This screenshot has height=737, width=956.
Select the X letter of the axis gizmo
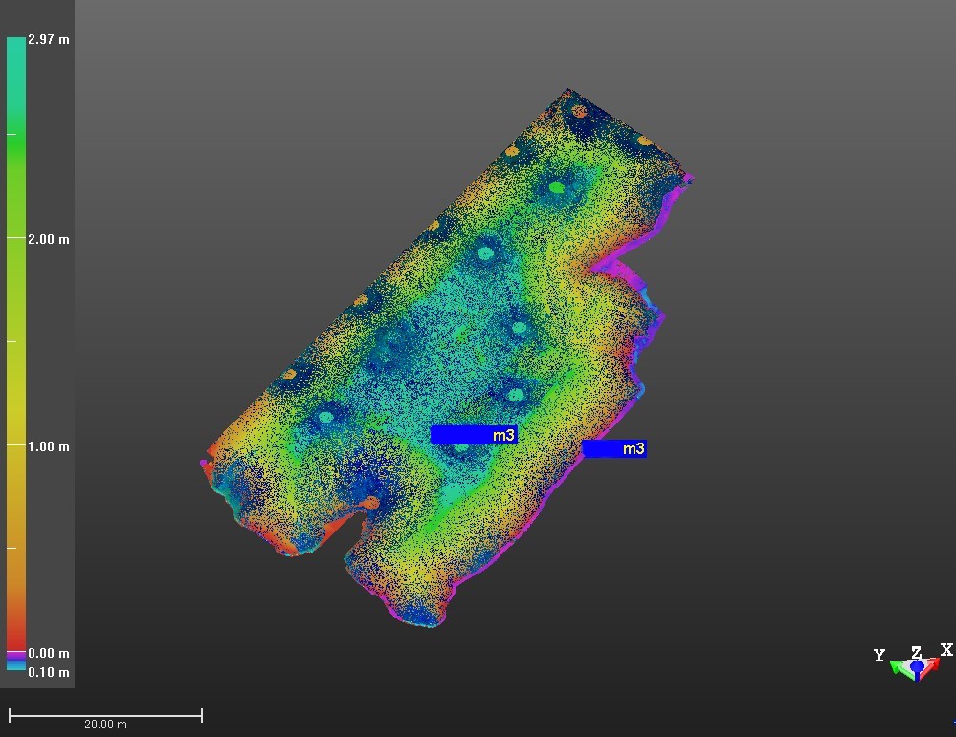tap(946, 650)
